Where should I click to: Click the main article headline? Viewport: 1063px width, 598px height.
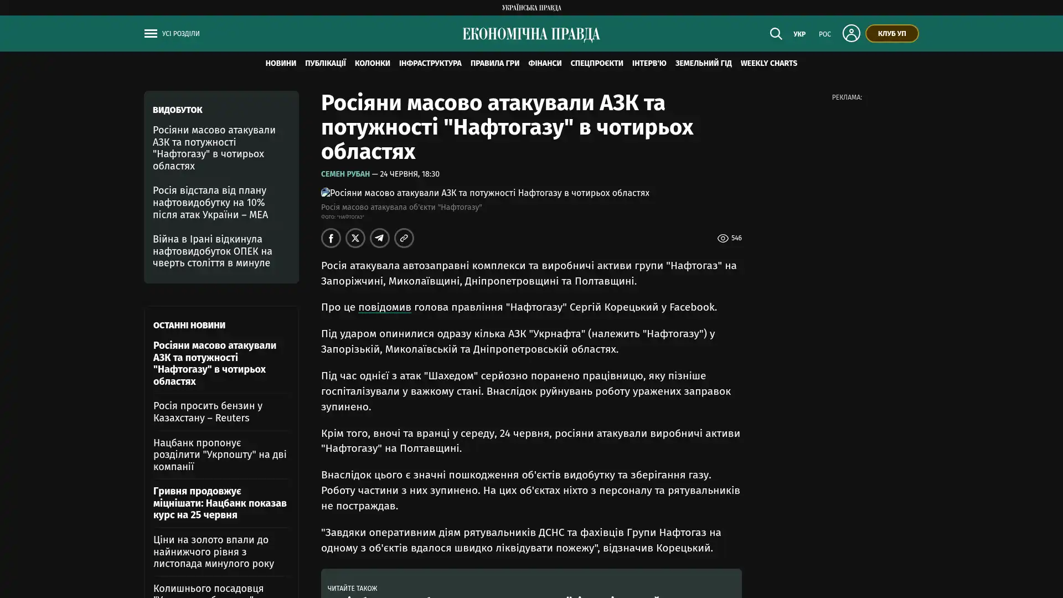click(507, 127)
